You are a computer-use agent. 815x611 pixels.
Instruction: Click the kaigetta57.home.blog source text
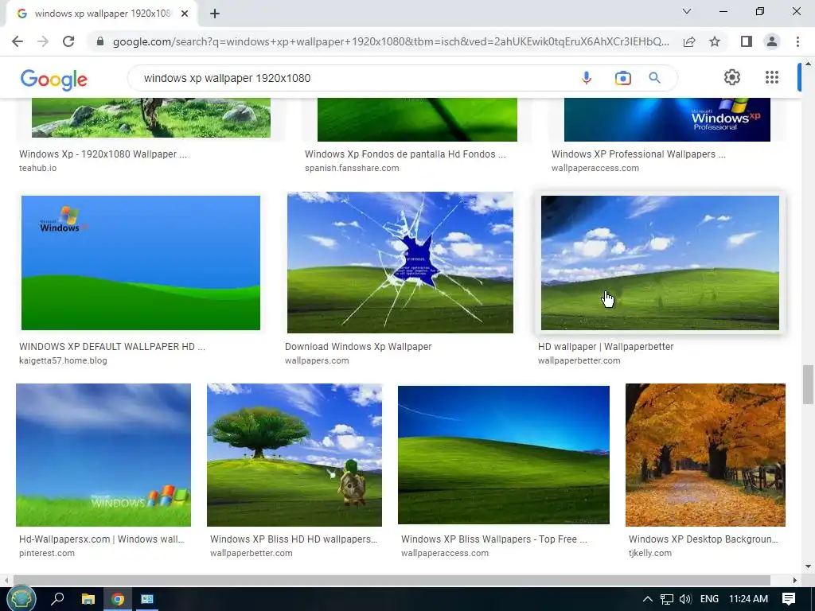click(x=63, y=360)
